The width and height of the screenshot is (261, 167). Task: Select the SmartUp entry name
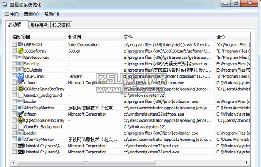[x=32, y=64]
